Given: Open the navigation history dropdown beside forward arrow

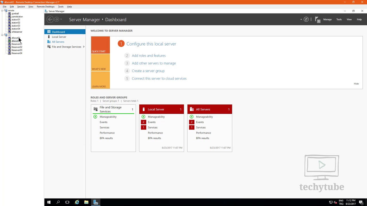Looking at the screenshot, I should click(61, 19).
